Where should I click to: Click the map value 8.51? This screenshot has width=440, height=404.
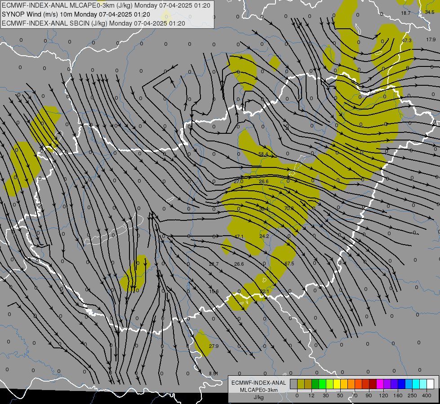coord(213,373)
